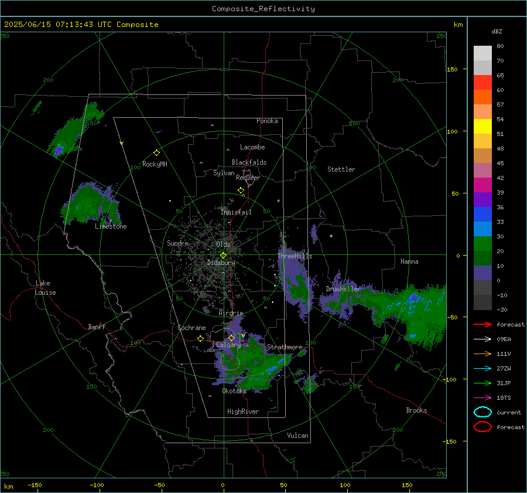Click the RedDeer city label
The height and width of the screenshot is (493, 527).
pos(248,178)
